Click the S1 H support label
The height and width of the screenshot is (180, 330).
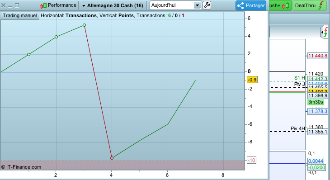pos(299,78)
